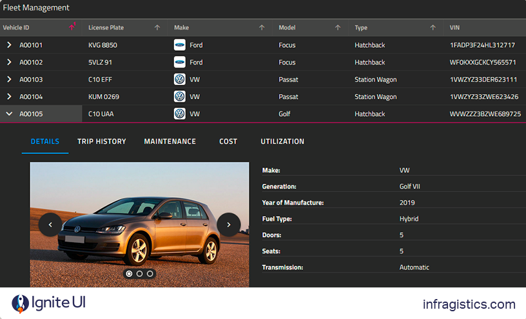Sort Type column arrow
This screenshot has width=526, height=319.
pyautogui.click(x=433, y=28)
